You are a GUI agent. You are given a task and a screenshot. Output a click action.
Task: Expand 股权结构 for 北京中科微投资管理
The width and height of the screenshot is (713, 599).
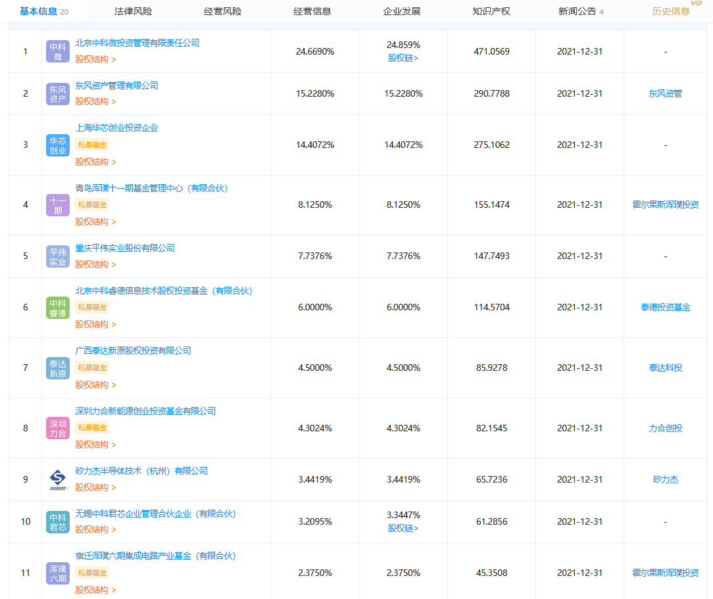tap(95, 60)
